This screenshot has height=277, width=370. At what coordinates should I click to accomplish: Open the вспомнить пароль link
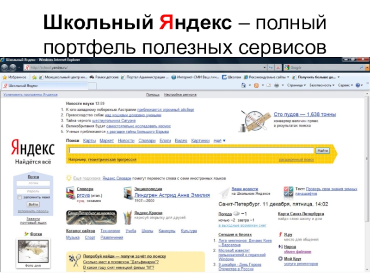coord(33,211)
